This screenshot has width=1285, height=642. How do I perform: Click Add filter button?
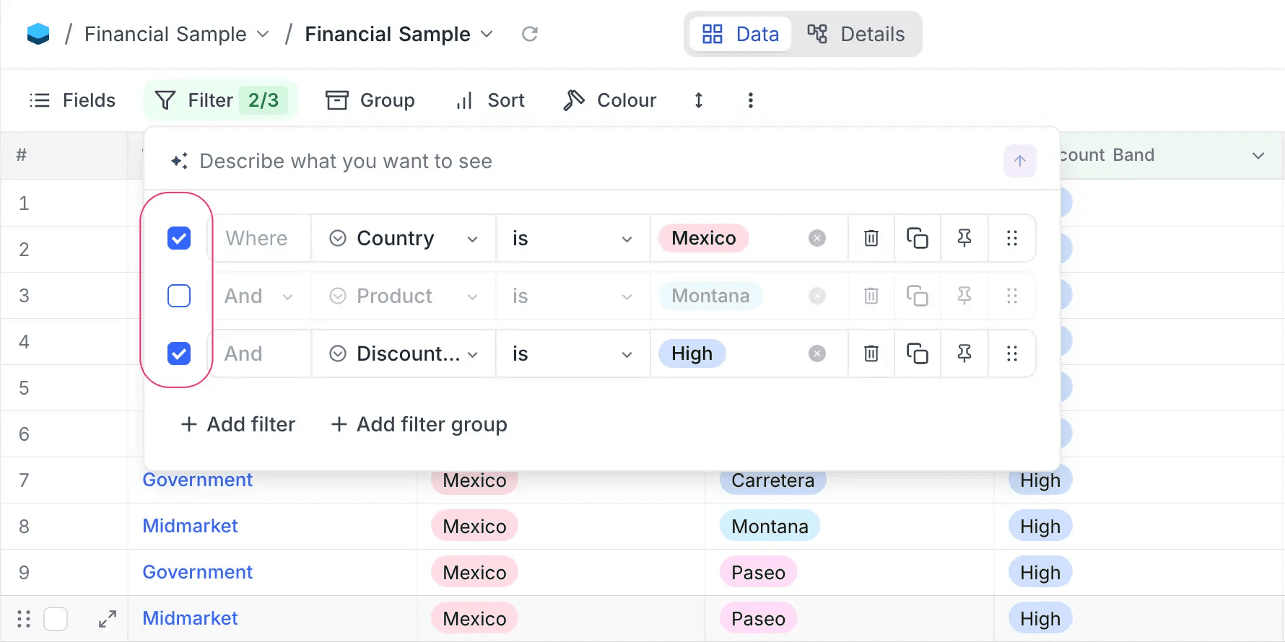[238, 424]
